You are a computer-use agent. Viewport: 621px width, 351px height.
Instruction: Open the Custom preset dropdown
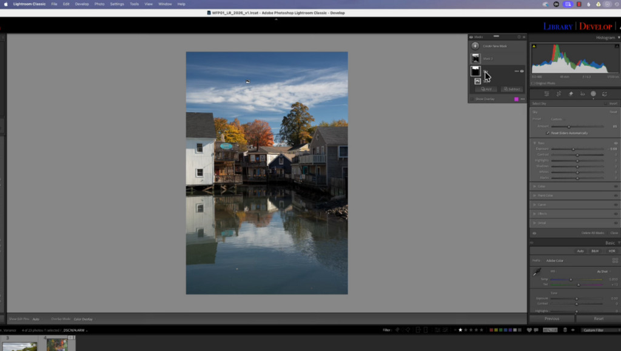point(557,119)
